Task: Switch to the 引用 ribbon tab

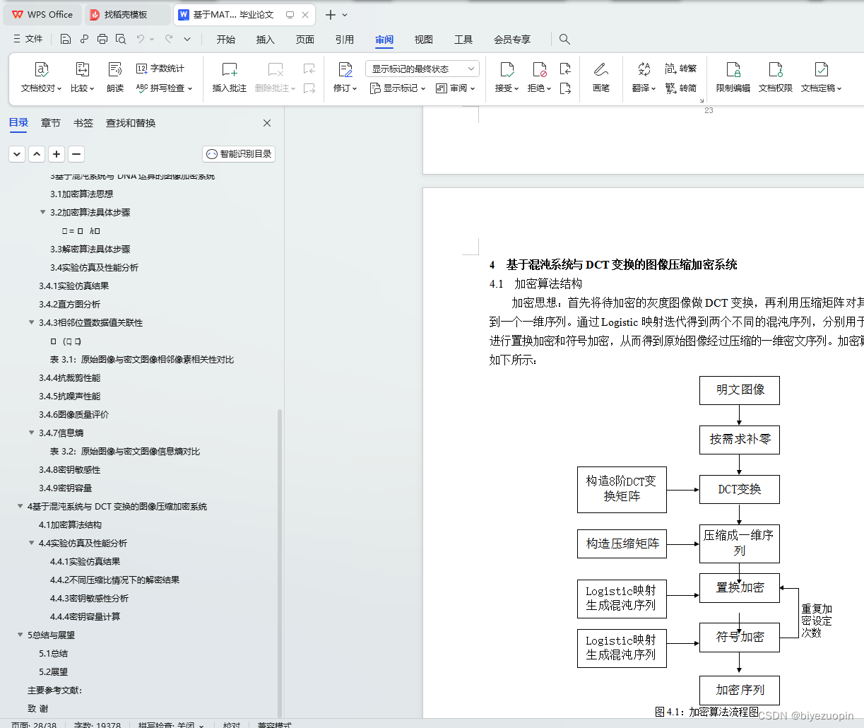Action: click(x=345, y=40)
